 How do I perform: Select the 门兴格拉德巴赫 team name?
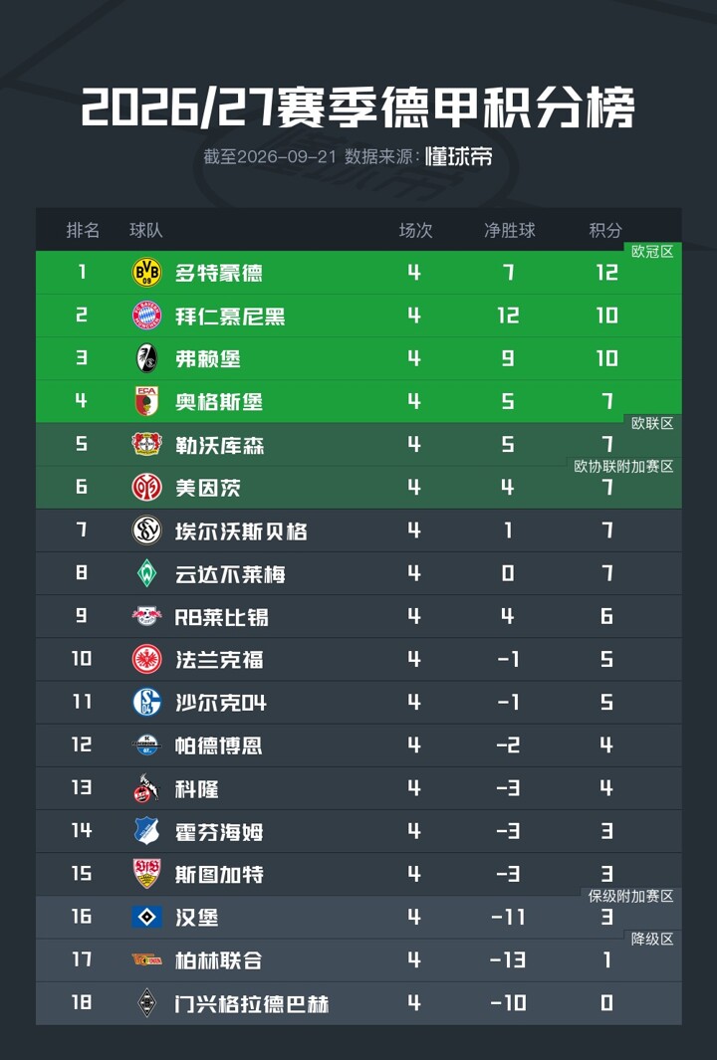click(x=252, y=1003)
